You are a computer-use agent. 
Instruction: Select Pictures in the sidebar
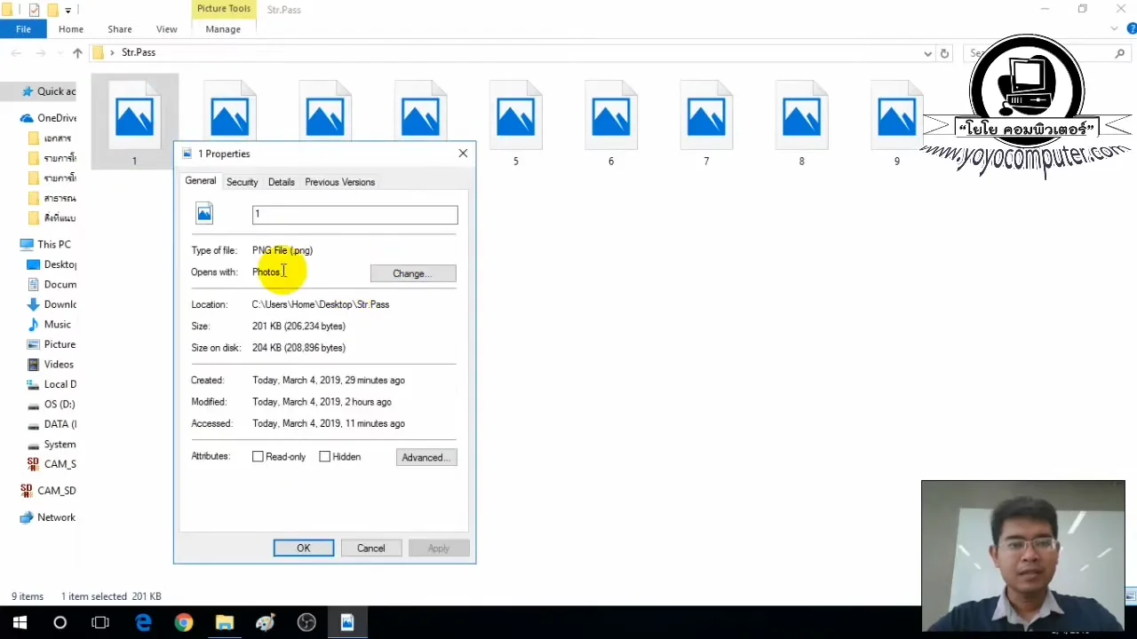(x=60, y=344)
